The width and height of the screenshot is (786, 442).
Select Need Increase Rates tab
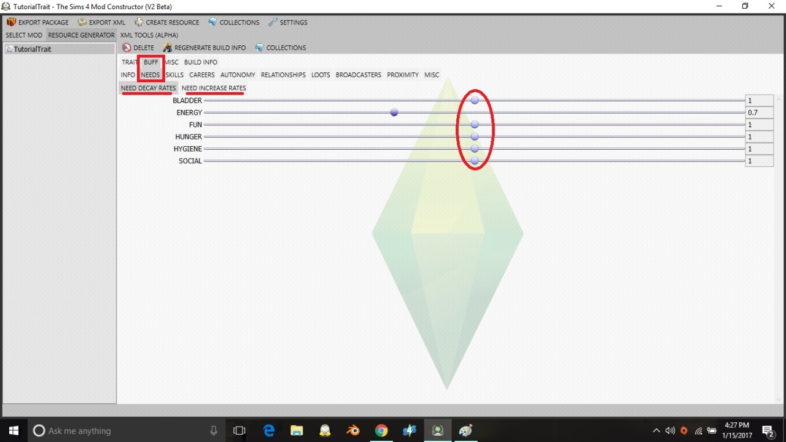214,88
